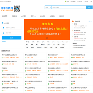
Task: Click green icon under 泰州丰海橡塑制品有限公司
Action: click(2, 58)
